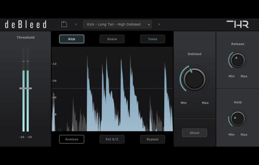Select the Kick drum mode
The width and height of the screenshot is (259, 165).
[x=72, y=39]
